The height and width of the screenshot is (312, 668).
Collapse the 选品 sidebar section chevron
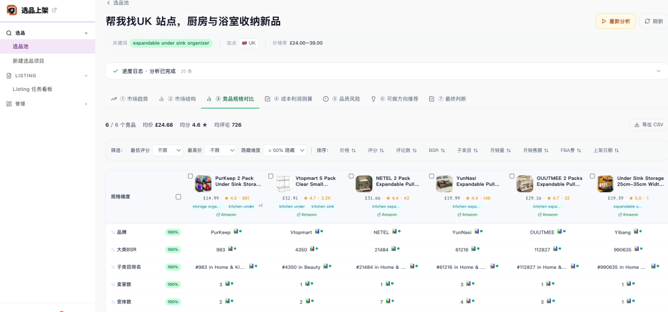[86, 33]
